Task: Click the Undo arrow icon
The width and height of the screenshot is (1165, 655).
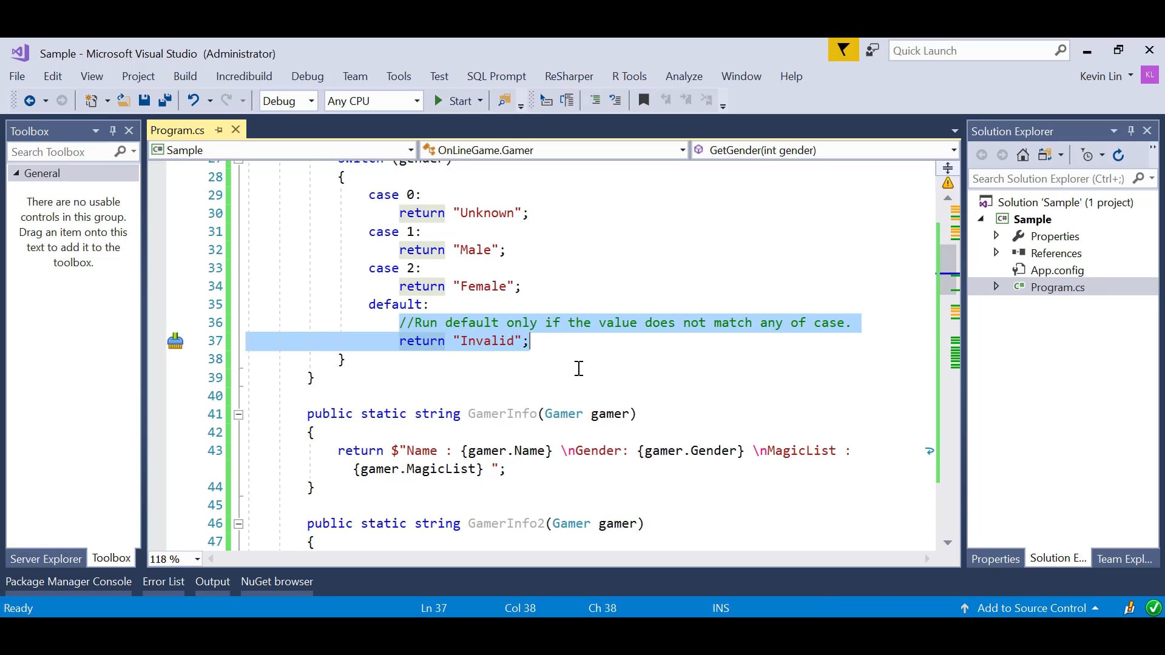Action: pyautogui.click(x=193, y=101)
